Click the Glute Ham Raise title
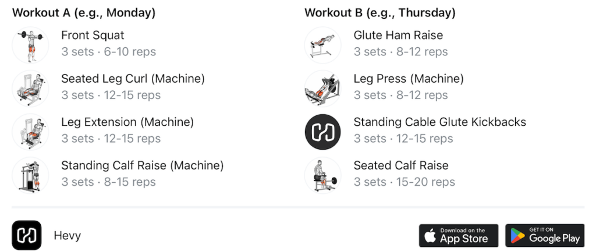 tap(398, 36)
